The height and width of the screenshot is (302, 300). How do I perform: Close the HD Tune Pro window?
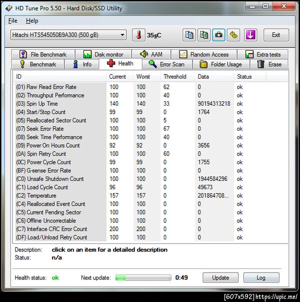(284, 7)
